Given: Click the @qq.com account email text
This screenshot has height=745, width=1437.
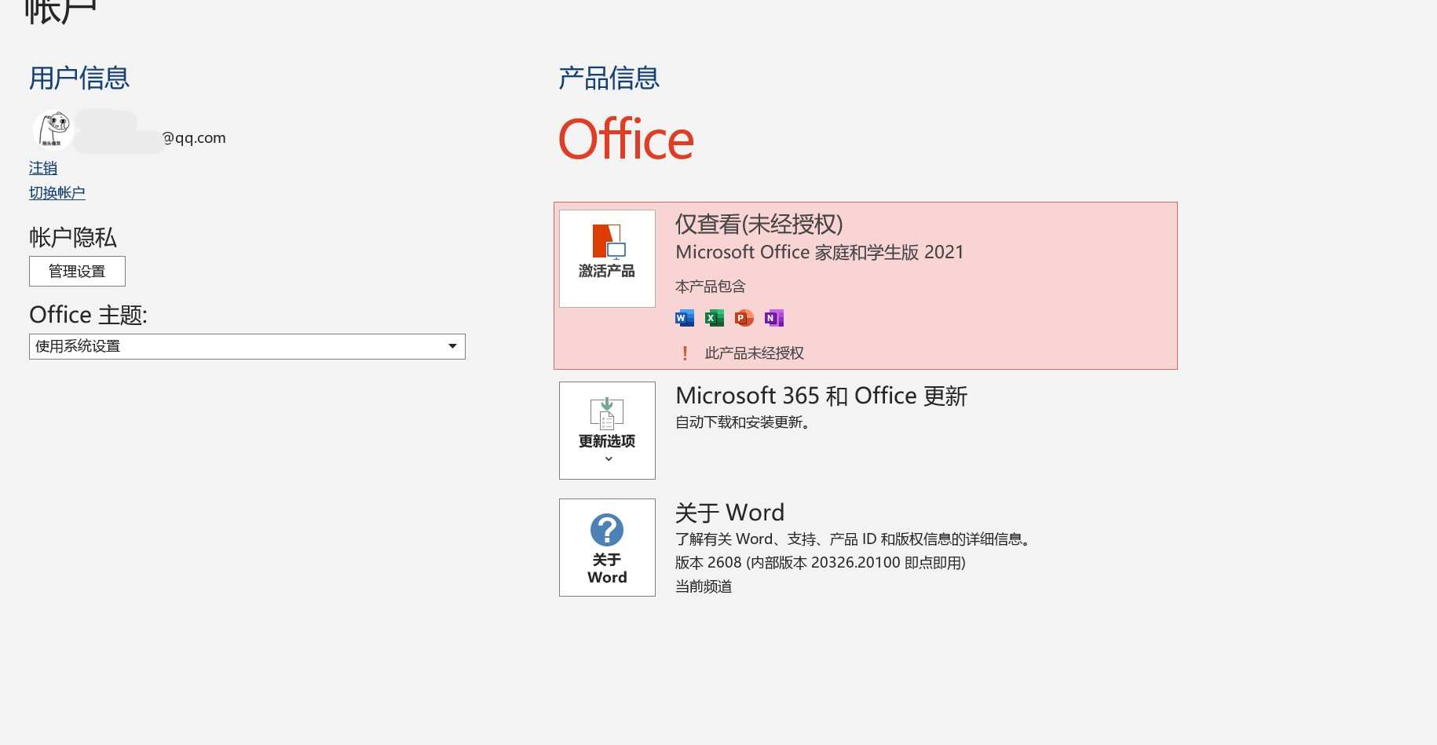Looking at the screenshot, I should pos(194,138).
